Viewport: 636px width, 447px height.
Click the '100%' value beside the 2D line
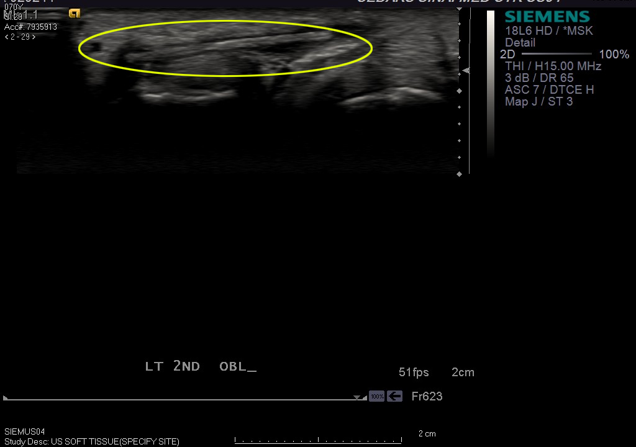614,55
